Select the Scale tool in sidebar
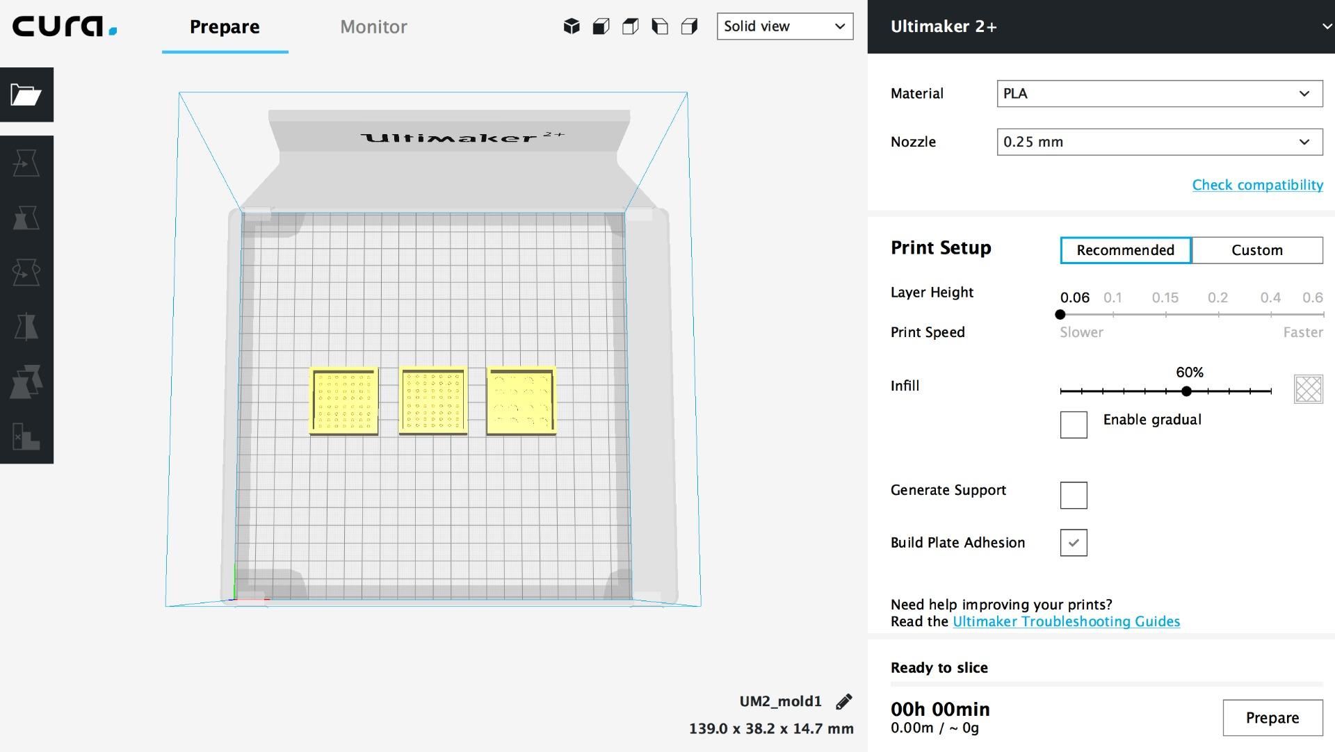Image resolution: width=1335 pixels, height=752 pixels. coord(26,218)
